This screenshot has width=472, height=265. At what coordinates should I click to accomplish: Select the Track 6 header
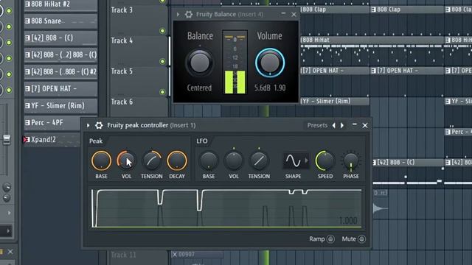point(139,107)
